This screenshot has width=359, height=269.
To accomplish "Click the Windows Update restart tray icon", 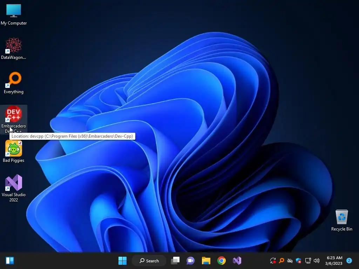I will [x=273, y=261].
